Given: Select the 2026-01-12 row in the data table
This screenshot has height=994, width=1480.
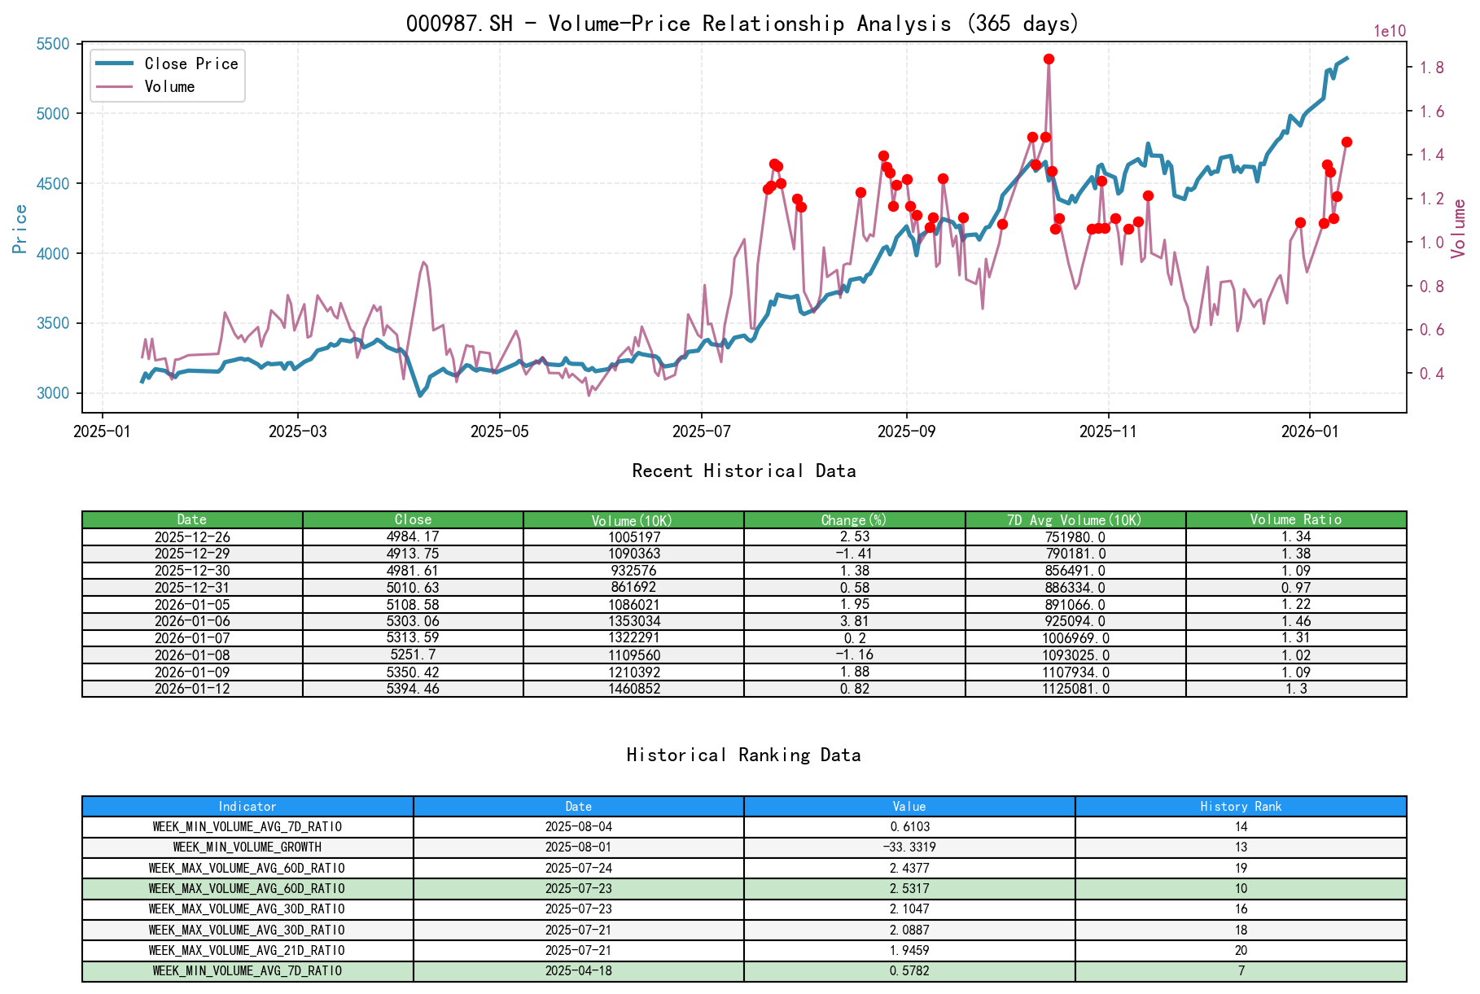Looking at the screenshot, I should (192, 689).
